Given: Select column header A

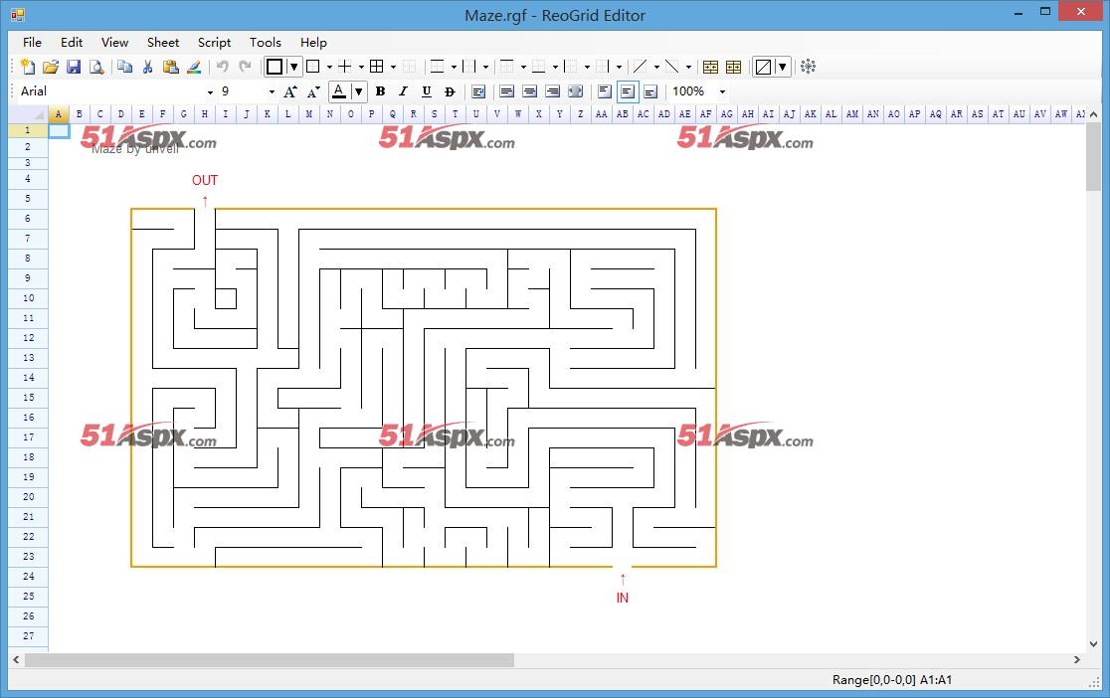Looking at the screenshot, I should [x=58, y=114].
